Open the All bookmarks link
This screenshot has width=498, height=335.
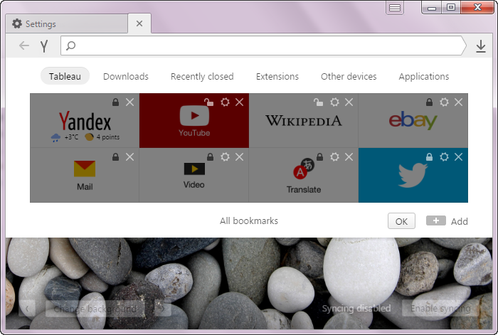(x=249, y=220)
